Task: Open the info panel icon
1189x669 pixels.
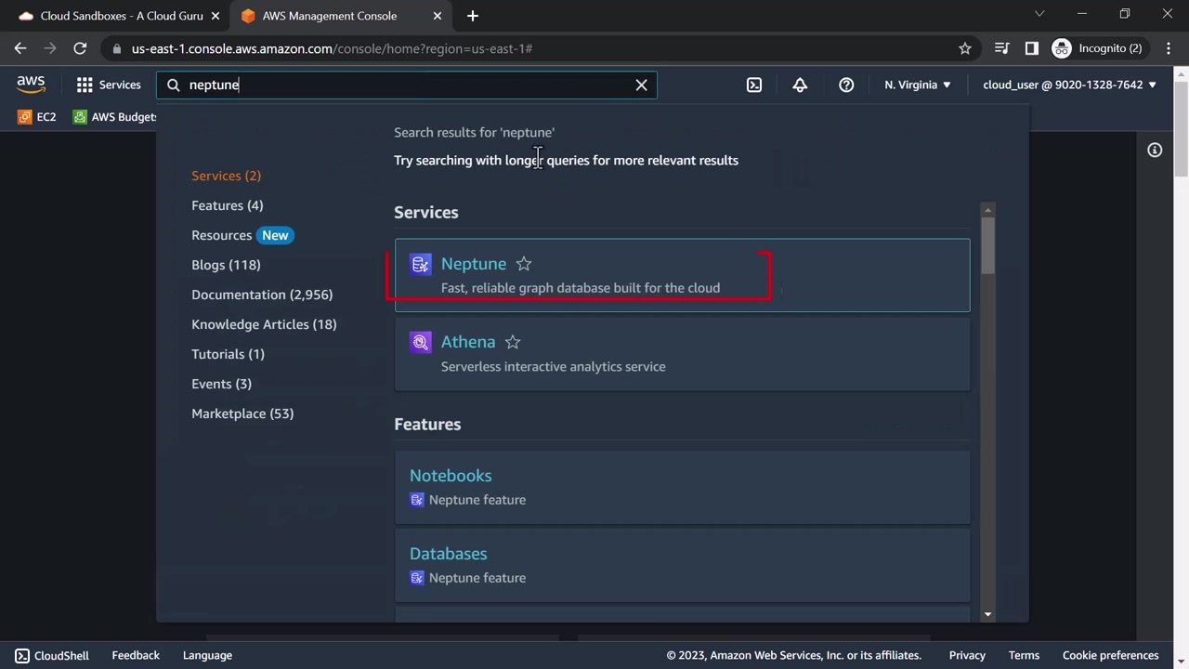Action: (1155, 151)
